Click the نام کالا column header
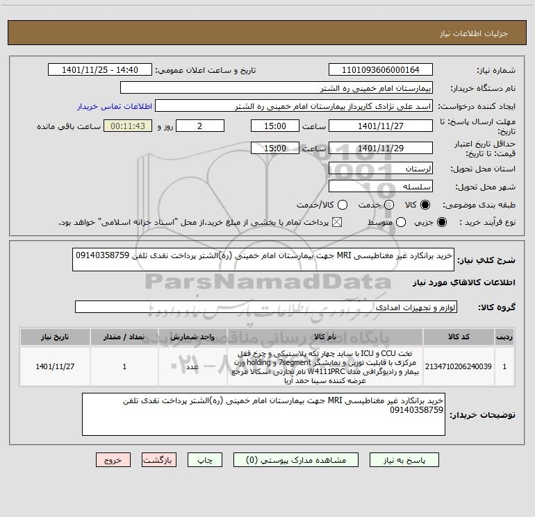 (325, 337)
